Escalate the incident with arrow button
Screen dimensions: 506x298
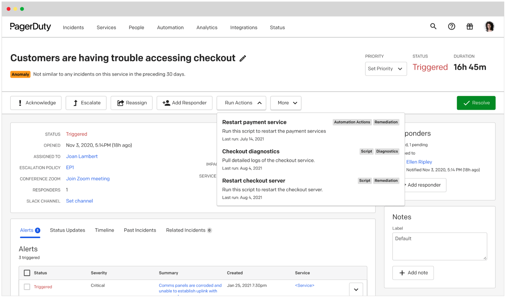pos(86,103)
